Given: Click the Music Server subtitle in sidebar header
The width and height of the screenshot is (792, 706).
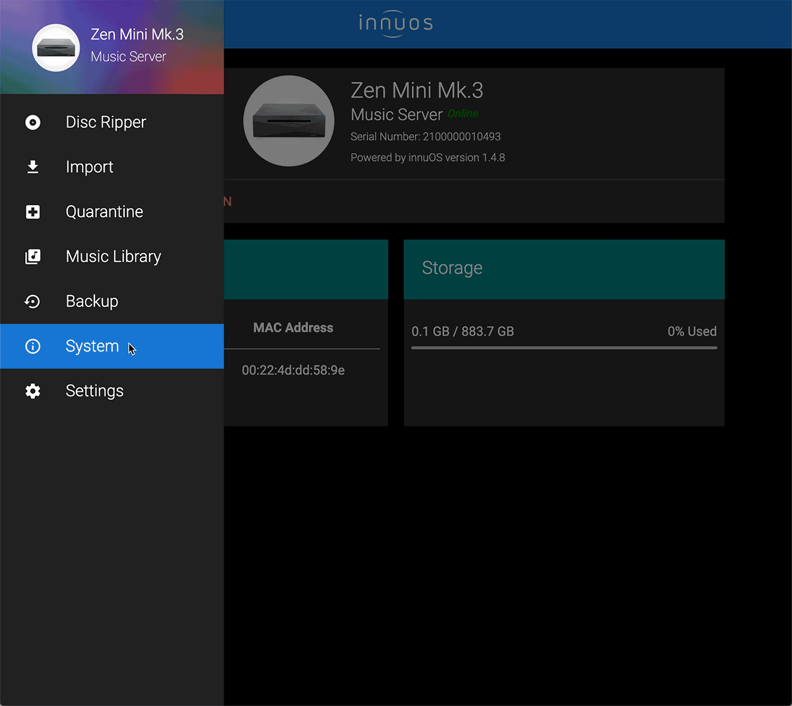Looking at the screenshot, I should pos(129,57).
